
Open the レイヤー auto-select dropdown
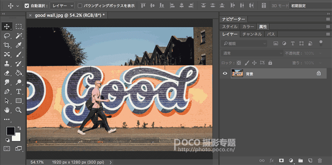pyautogui.click(x=62, y=6)
